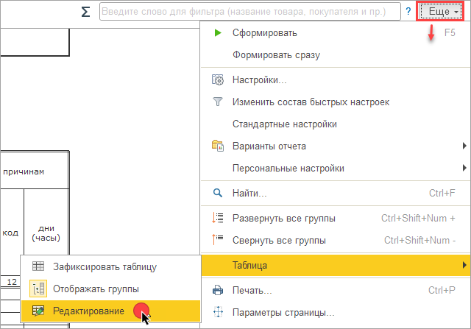Click the expand all groups icon
Viewport: 471px width, 329px height.
(217, 218)
